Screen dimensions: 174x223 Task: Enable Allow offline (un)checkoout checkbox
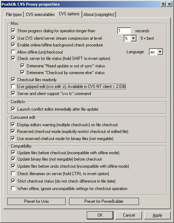click(x=13, y=52)
